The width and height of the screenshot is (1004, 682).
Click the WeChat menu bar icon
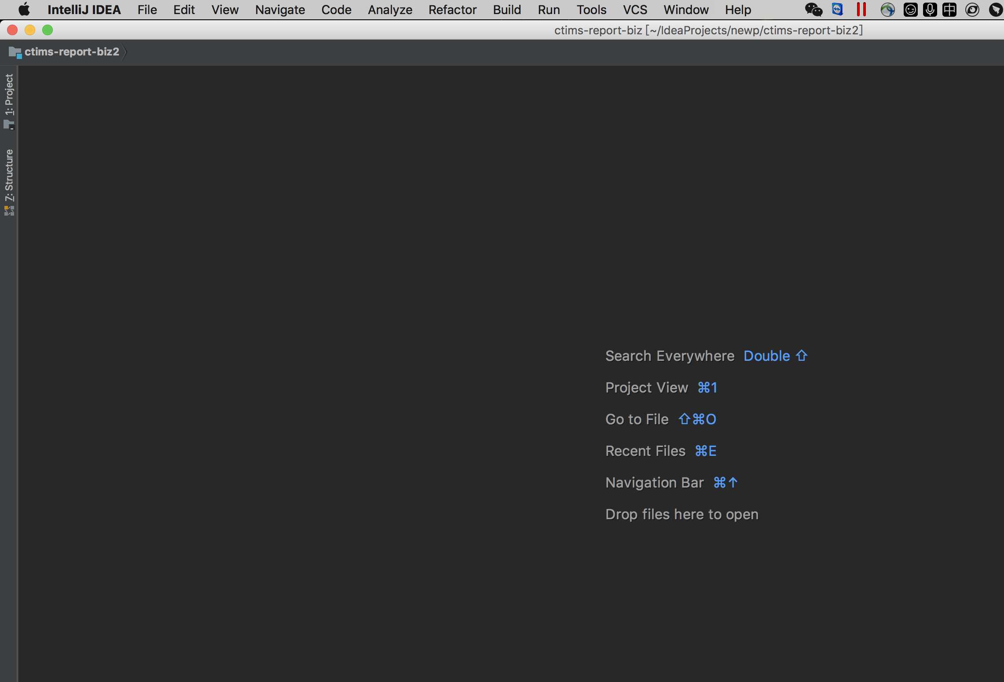click(x=813, y=9)
